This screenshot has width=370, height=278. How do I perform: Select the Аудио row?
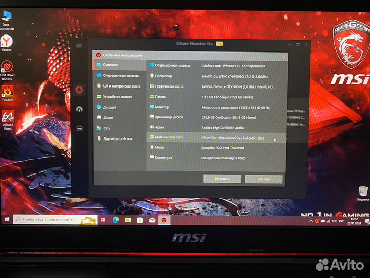coord(217,128)
